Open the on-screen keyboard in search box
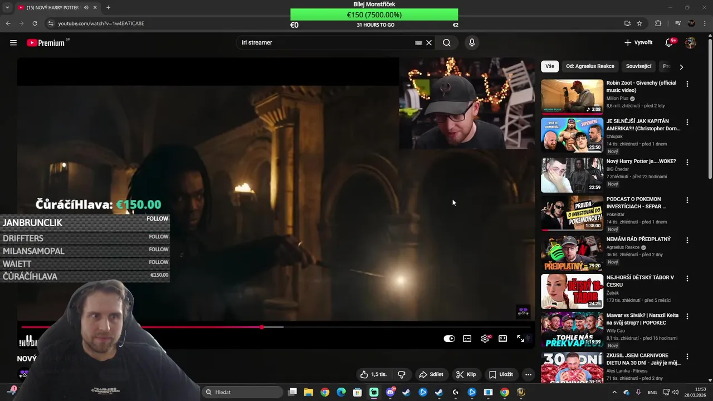Image resolution: width=713 pixels, height=401 pixels. (418, 43)
